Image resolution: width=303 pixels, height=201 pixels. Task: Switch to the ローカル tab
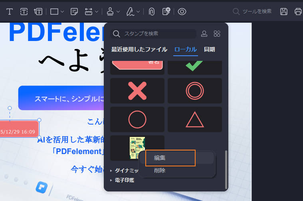click(x=186, y=49)
